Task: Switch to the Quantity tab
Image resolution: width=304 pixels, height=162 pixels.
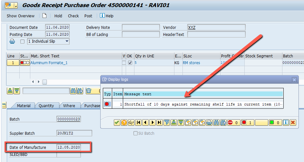Action: click(x=46, y=106)
